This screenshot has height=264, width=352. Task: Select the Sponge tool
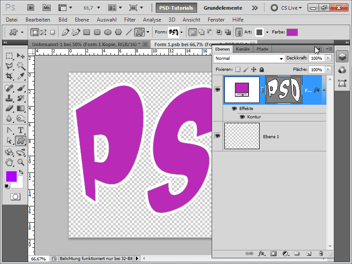(21, 118)
